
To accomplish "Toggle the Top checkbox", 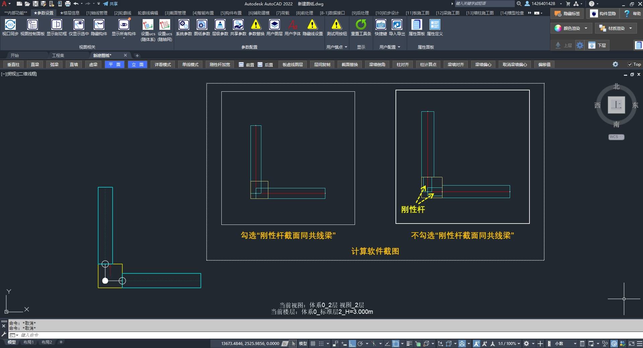I will coord(630,65).
